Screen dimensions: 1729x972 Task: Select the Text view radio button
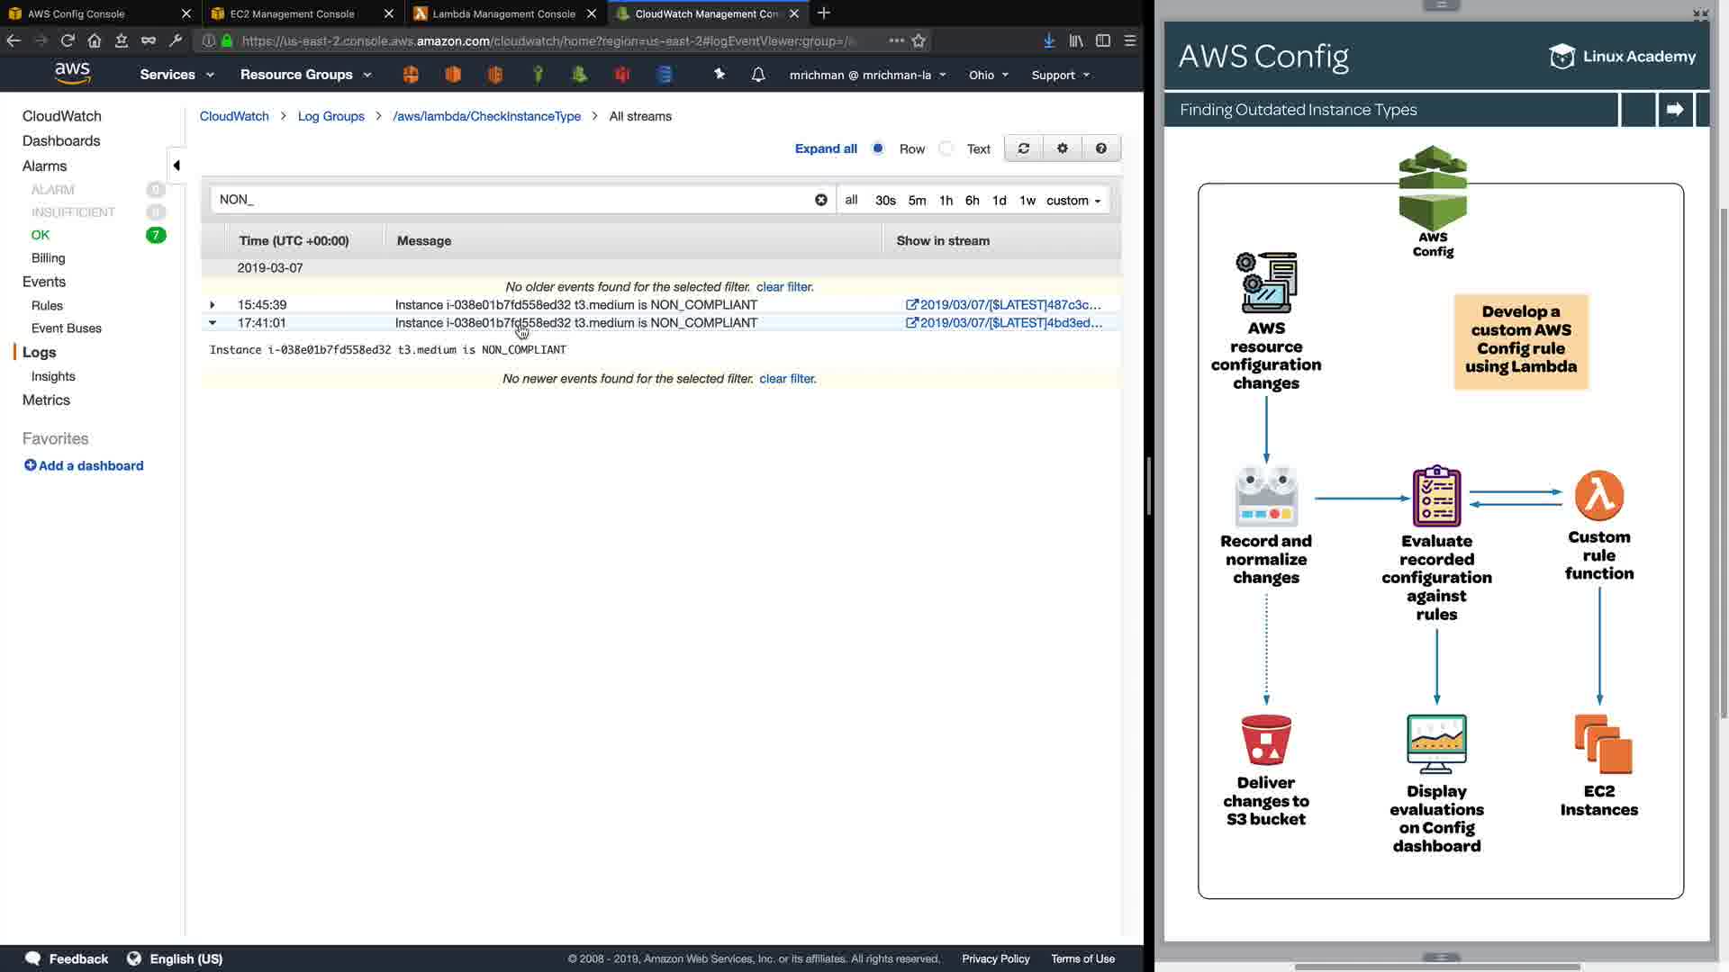pyautogui.click(x=946, y=148)
